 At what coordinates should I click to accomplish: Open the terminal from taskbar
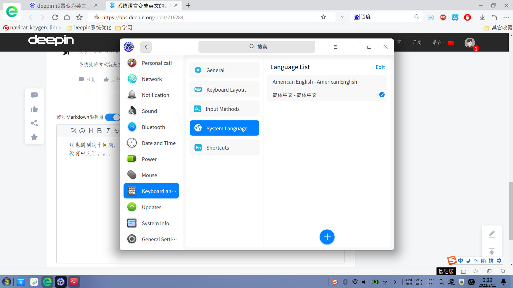click(x=74, y=282)
